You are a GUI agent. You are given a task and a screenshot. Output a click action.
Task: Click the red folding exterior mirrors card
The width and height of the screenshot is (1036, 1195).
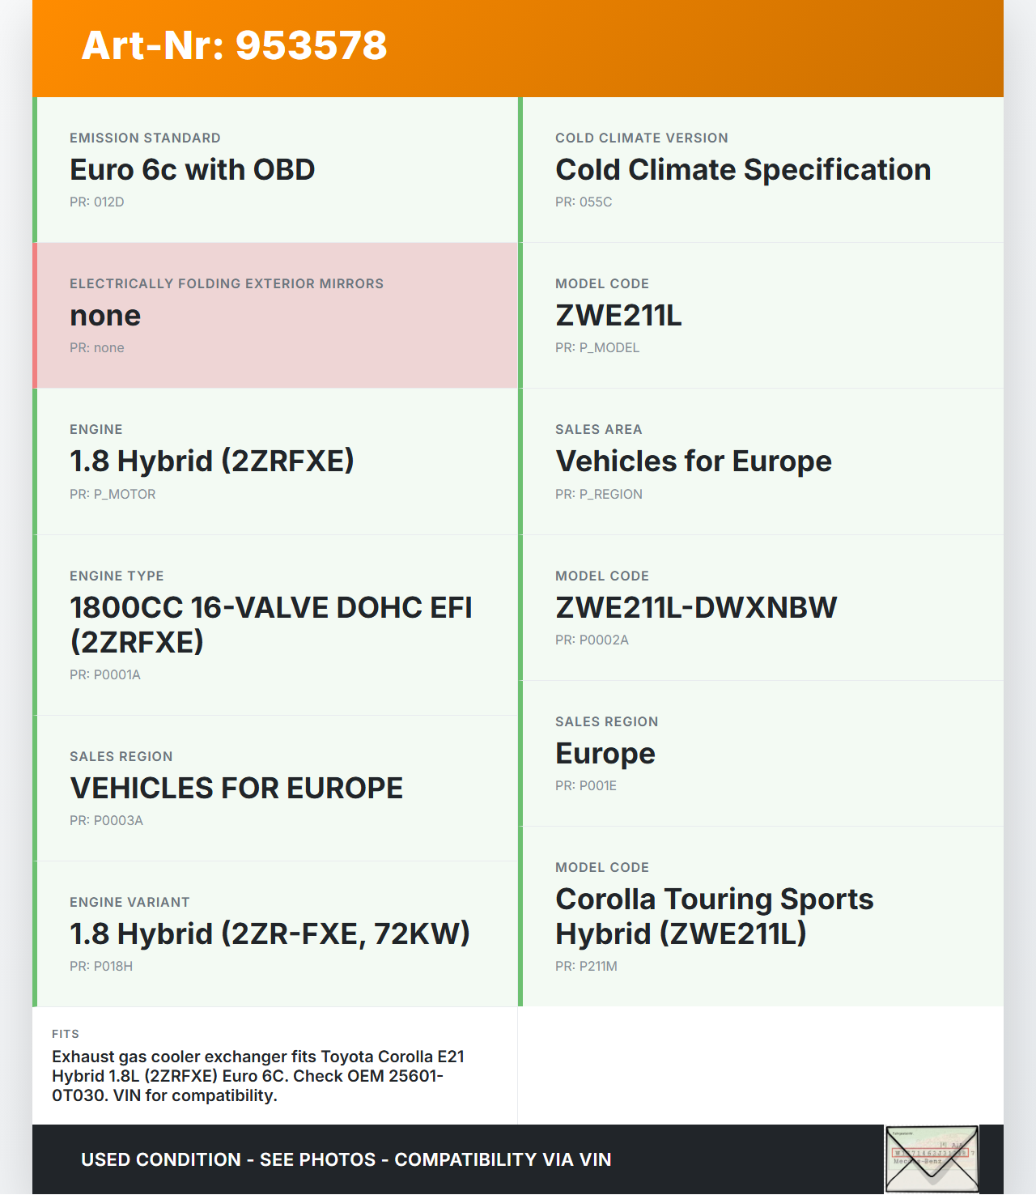275,316
